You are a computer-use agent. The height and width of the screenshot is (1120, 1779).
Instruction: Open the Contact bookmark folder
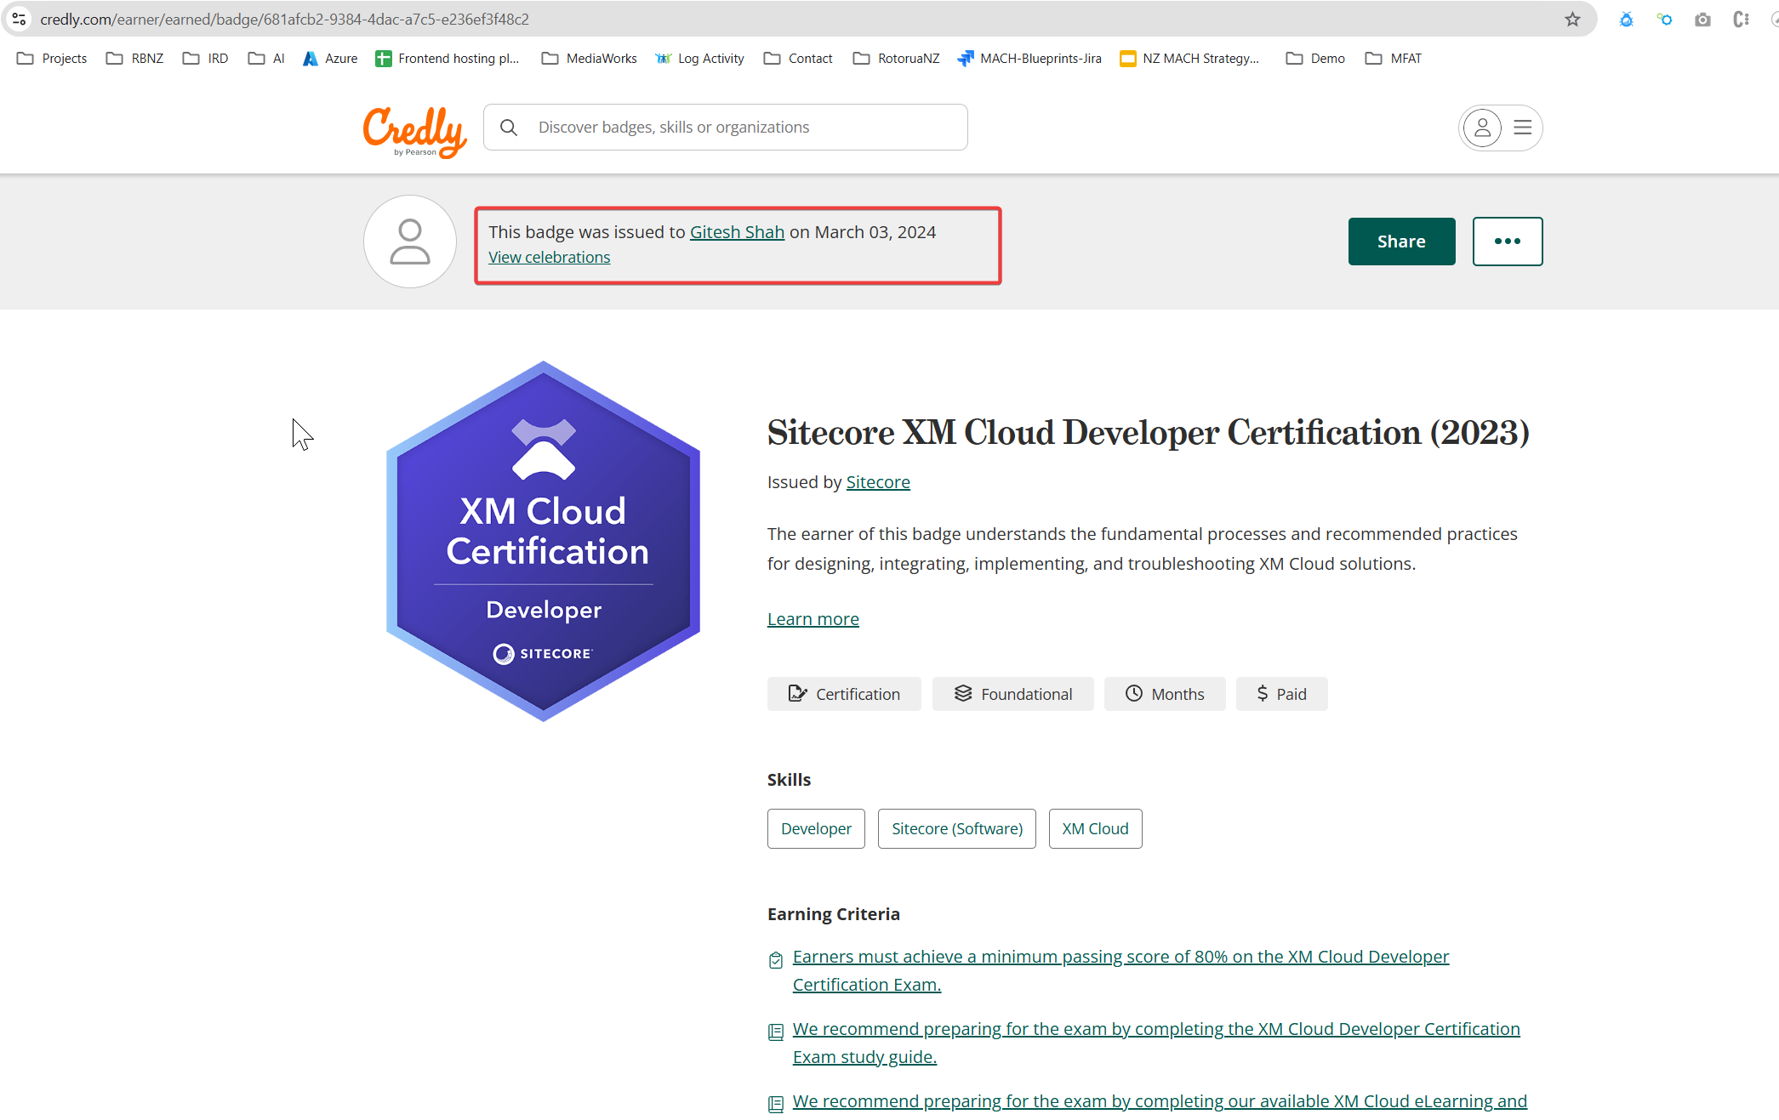[x=798, y=58]
